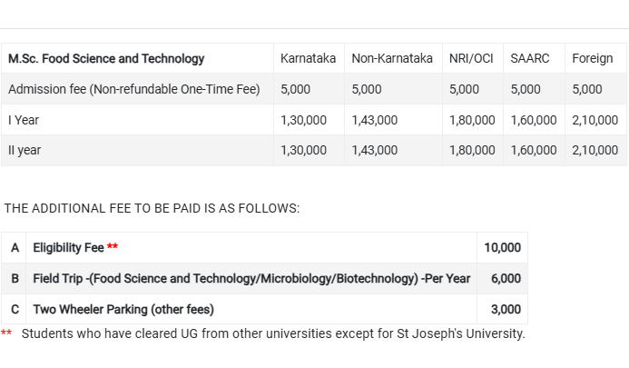Select the Field Trip per year row
629x368 pixels.
[264, 278]
